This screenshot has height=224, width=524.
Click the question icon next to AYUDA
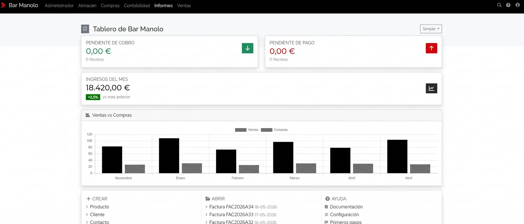point(327,199)
